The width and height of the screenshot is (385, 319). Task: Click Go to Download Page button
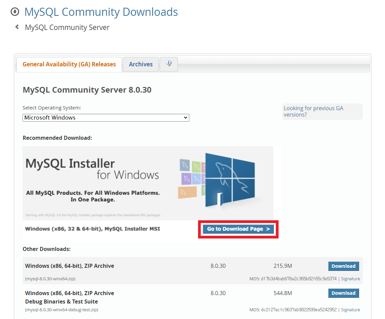[238, 229]
